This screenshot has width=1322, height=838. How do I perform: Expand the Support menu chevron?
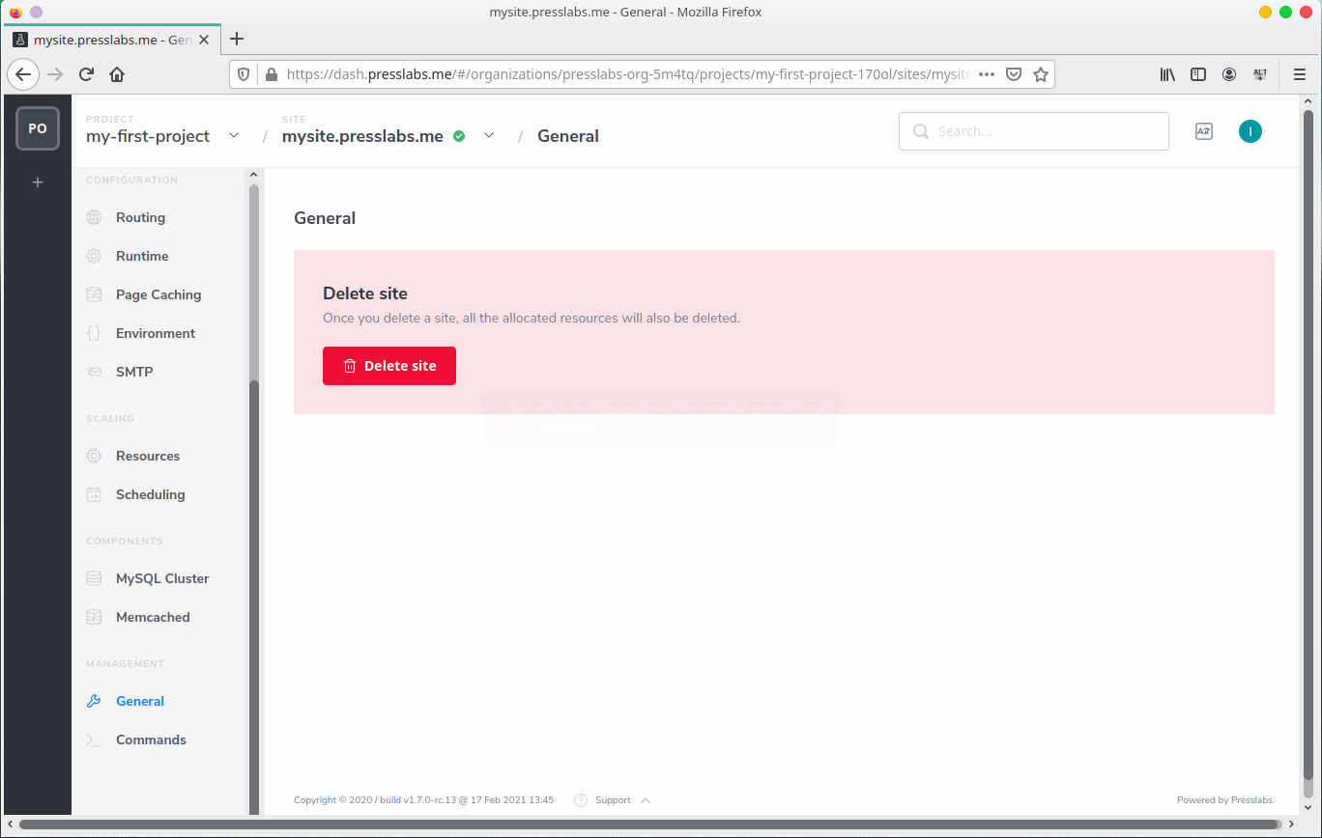point(646,800)
